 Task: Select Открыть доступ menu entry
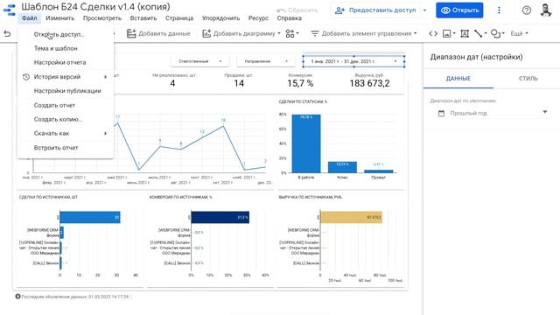pos(66,34)
